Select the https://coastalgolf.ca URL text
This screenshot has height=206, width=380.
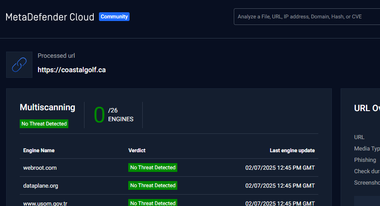click(72, 70)
